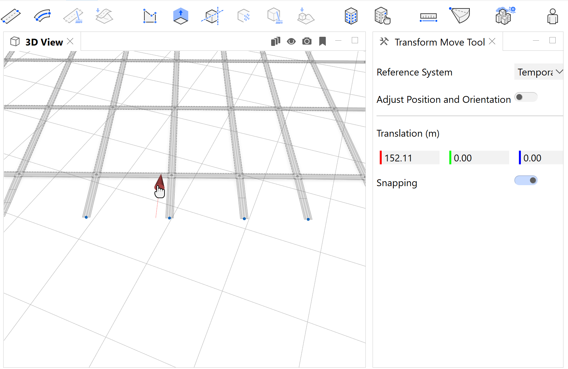Viewport: 568px width, 369px height.
Task: Activate the building picker tool
Action: pyautogui.click(x=382, y=15)
